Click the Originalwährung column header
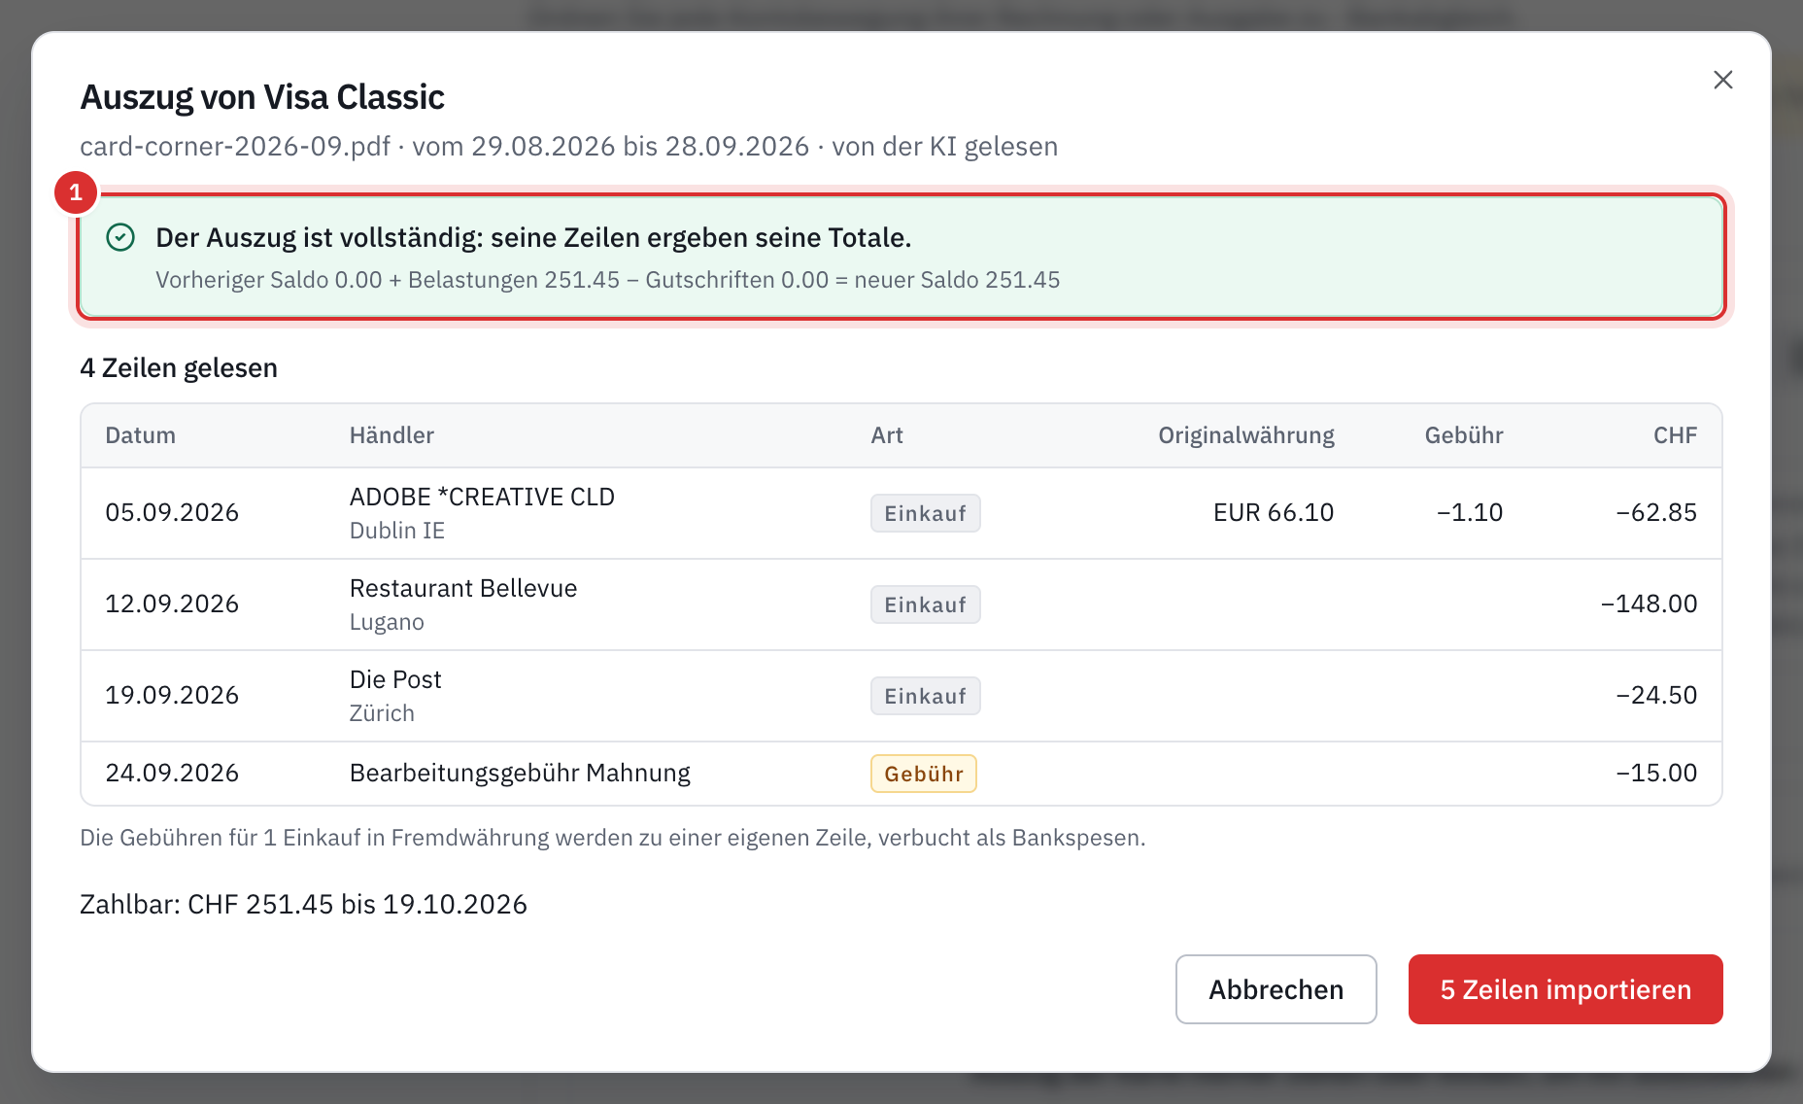 click(1246, 435)
